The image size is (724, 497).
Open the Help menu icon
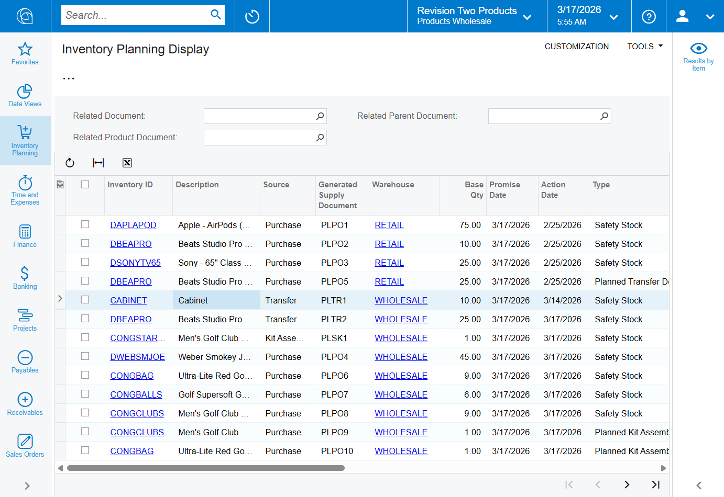tap(649, 17)
